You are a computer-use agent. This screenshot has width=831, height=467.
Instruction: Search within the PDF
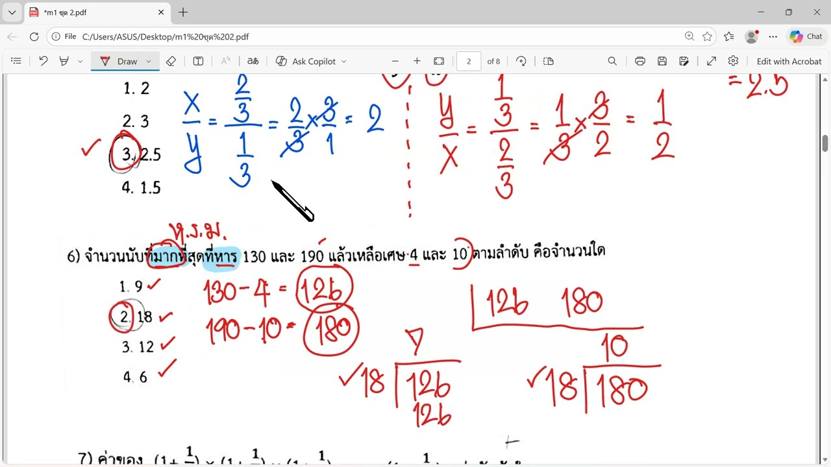coord(612,61)
